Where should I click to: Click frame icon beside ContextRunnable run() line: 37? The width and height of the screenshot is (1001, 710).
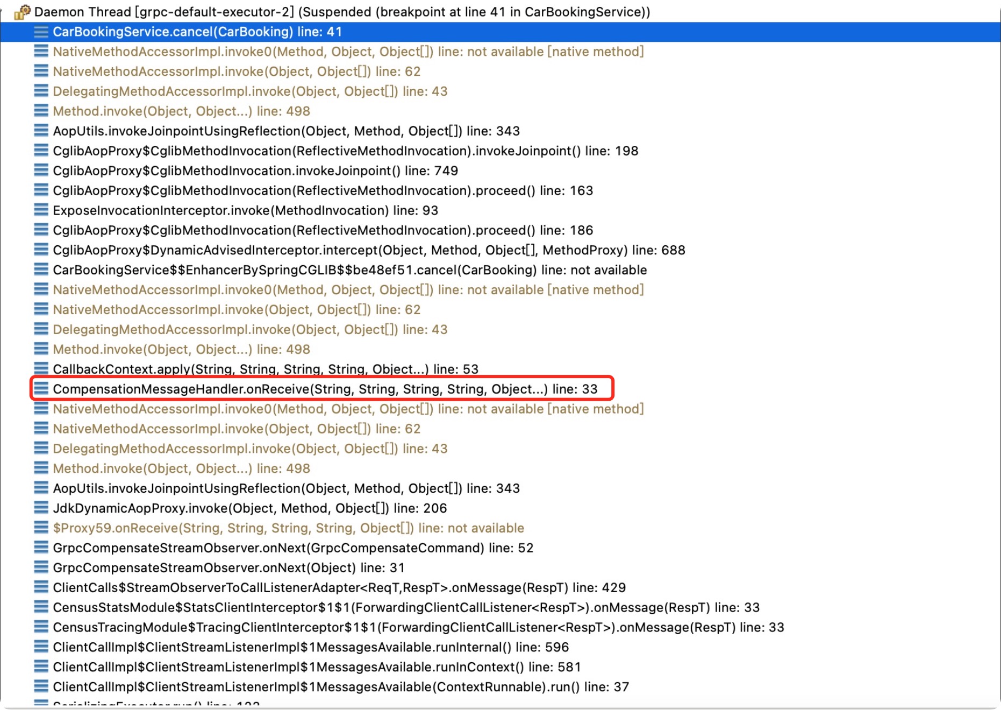coord(41,687)
